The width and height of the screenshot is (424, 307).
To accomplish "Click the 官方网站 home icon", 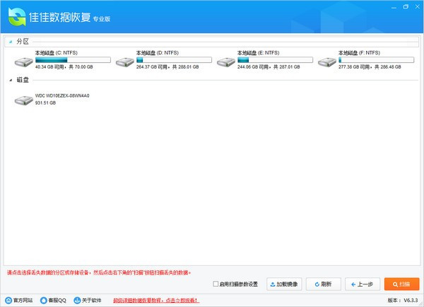I will click(x=8, y=300).
